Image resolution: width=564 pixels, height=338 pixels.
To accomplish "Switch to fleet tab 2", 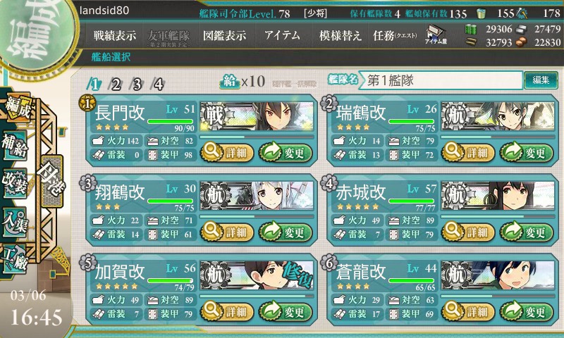I will [x=116, y=84].
